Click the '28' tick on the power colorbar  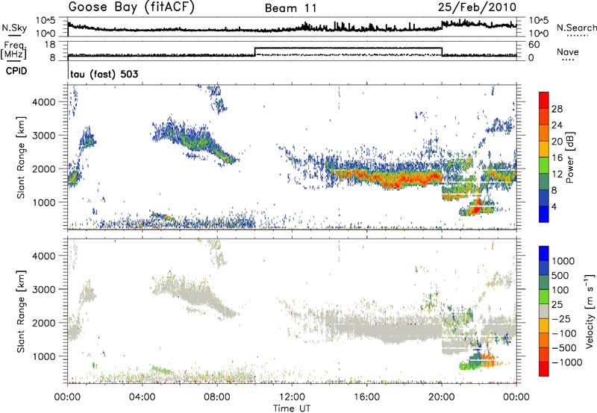pos(557,109)
